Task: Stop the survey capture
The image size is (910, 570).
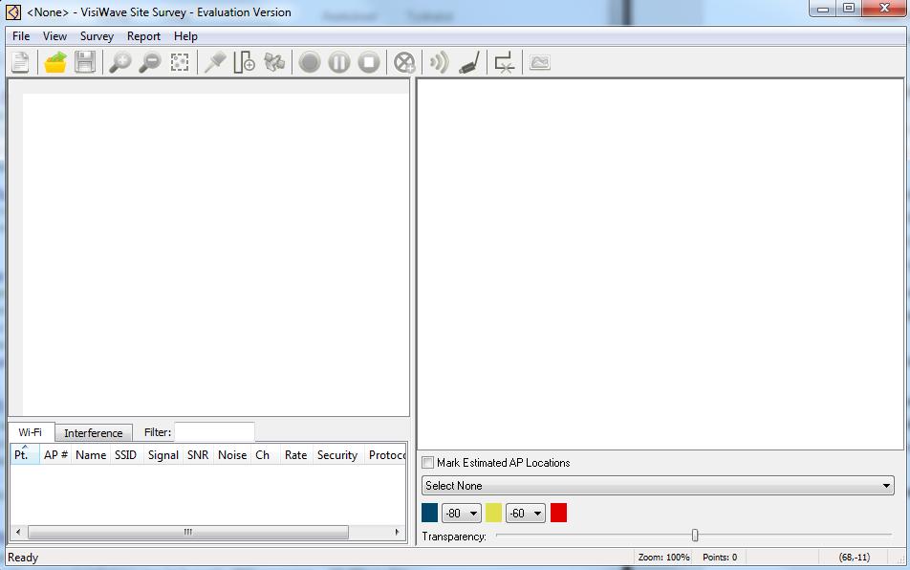Action: [x=369, y=62]
